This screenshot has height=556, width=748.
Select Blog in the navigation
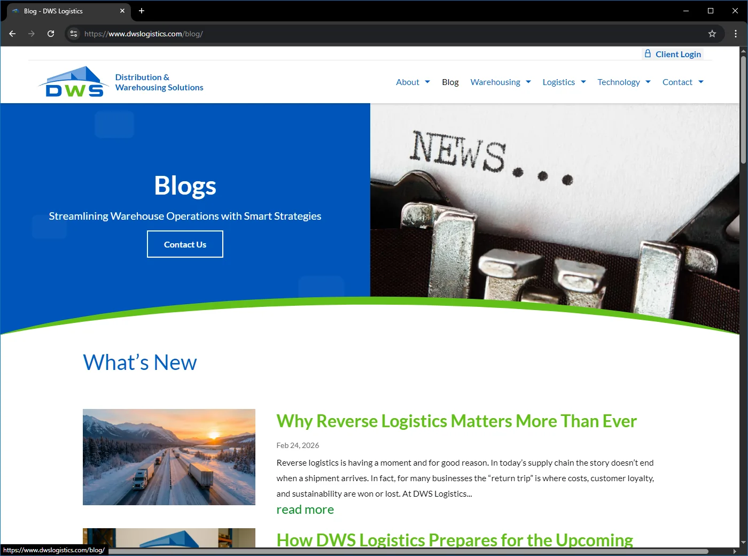click(450, 82)
